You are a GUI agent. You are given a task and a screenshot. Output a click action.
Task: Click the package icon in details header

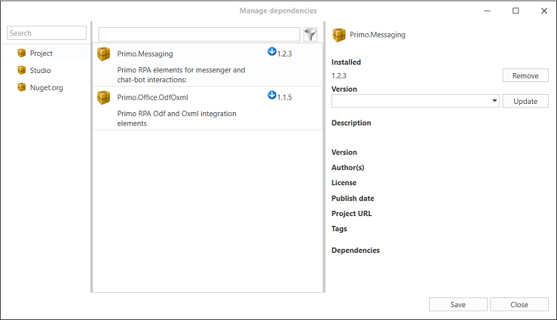point(339,35)
